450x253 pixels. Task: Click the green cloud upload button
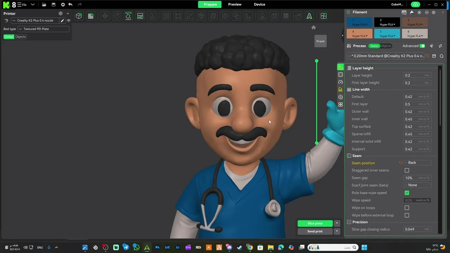pyautogui.click(x=416, y=4)
